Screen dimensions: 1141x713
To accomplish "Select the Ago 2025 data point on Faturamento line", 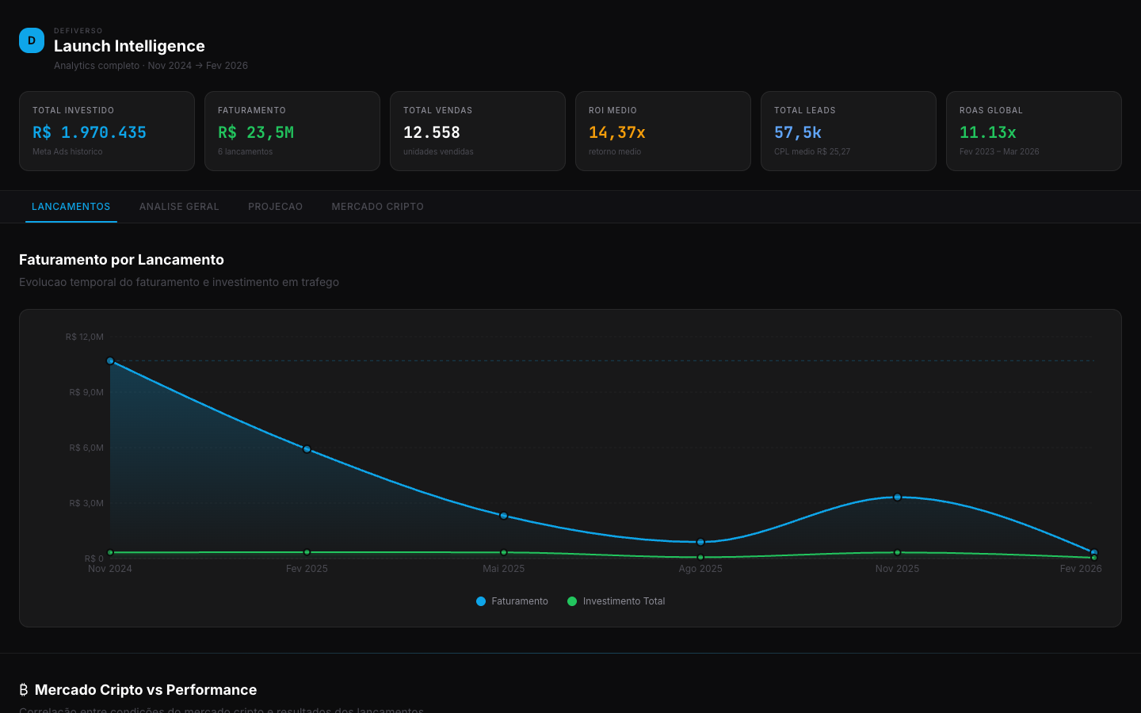I will (x=700, y=542).
